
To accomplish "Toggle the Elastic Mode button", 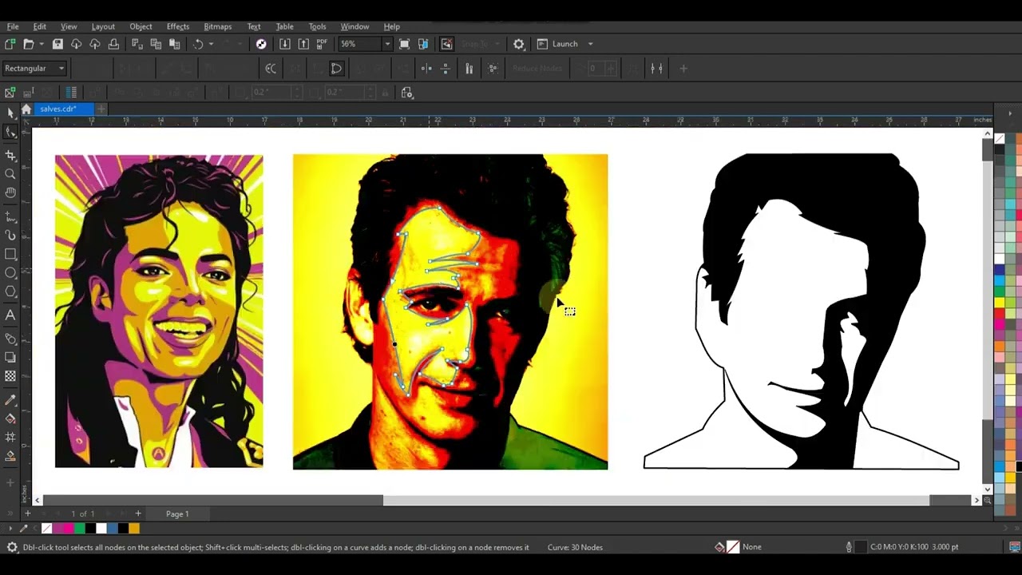I will tap(469, 69).
